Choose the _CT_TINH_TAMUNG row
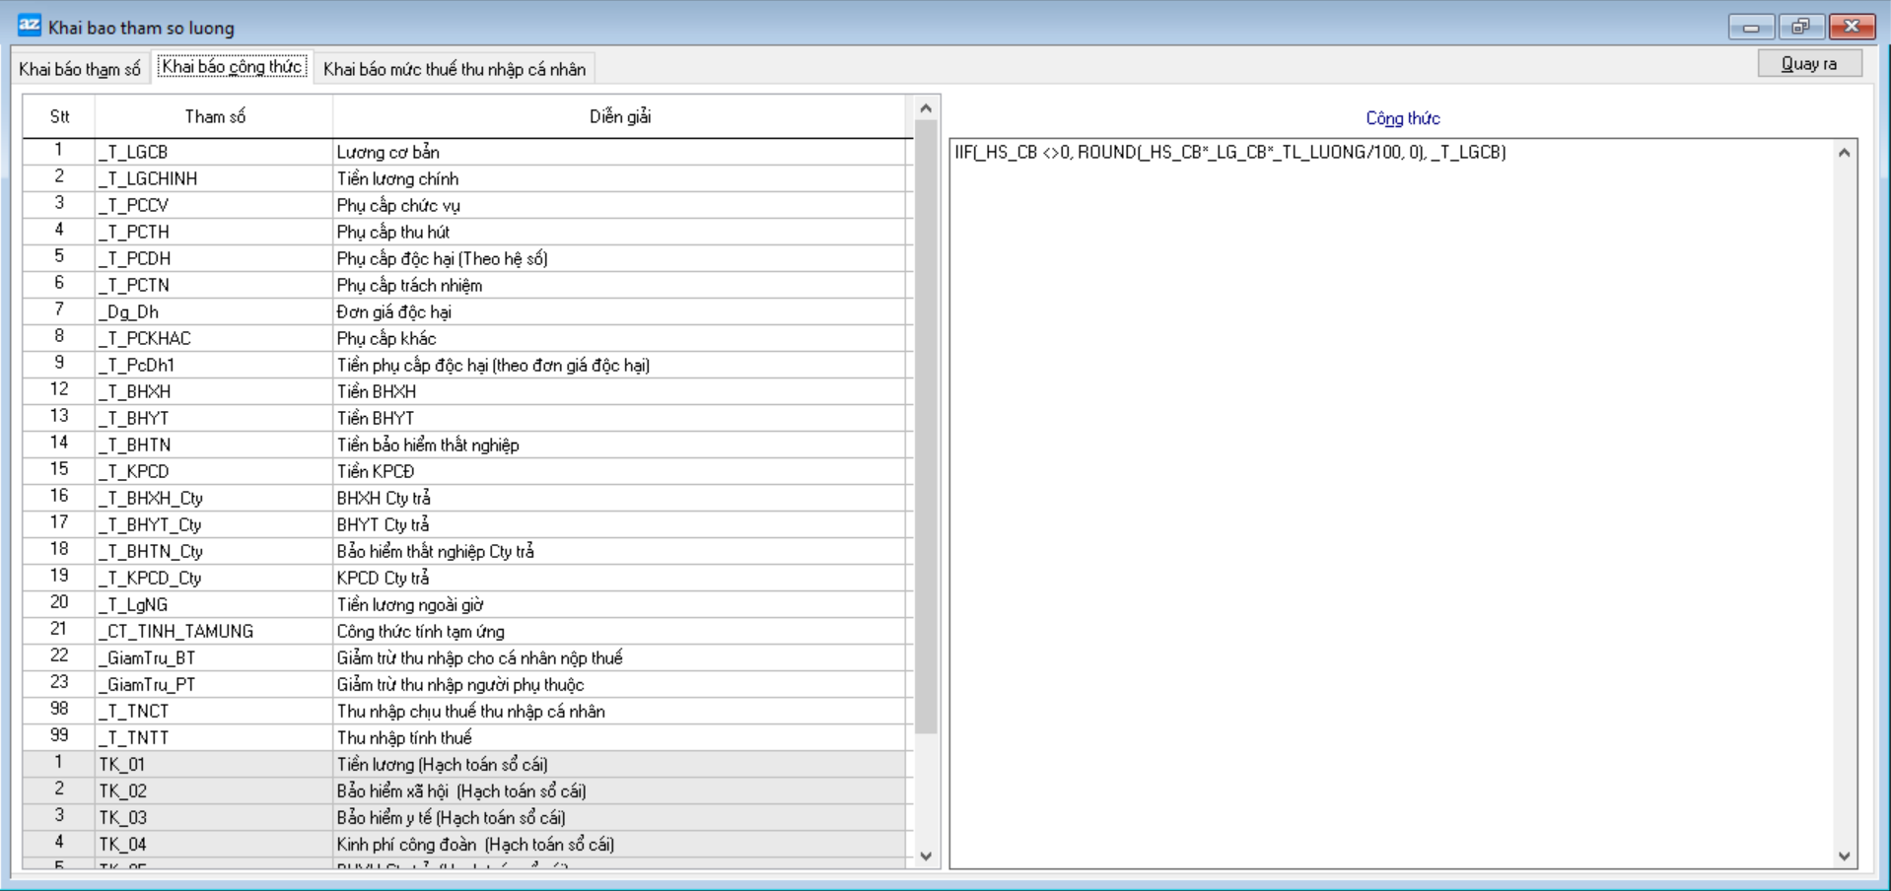The height and width of the screenshot is (891, 1891). tap(213, 631)
